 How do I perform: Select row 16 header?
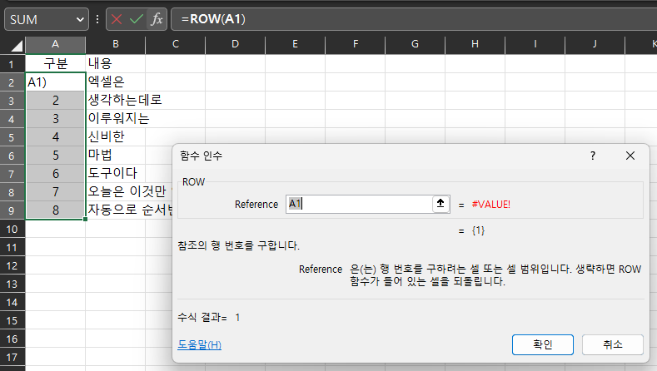12,339
